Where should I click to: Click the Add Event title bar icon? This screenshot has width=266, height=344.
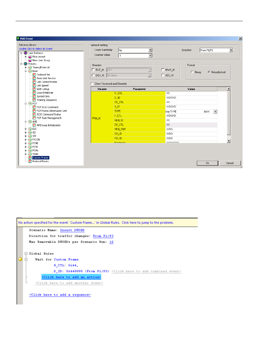click(18, 38)
